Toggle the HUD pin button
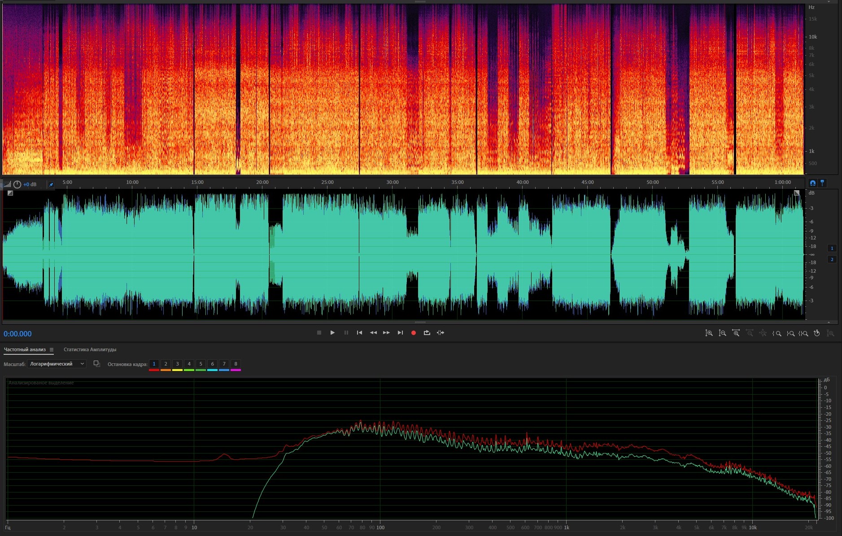Screen dimensions: 842x536 point(51,185)
